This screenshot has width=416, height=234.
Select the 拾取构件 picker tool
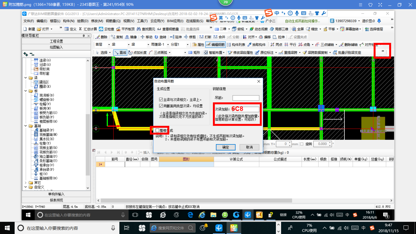pyautogui.click(x=257, y=44)
